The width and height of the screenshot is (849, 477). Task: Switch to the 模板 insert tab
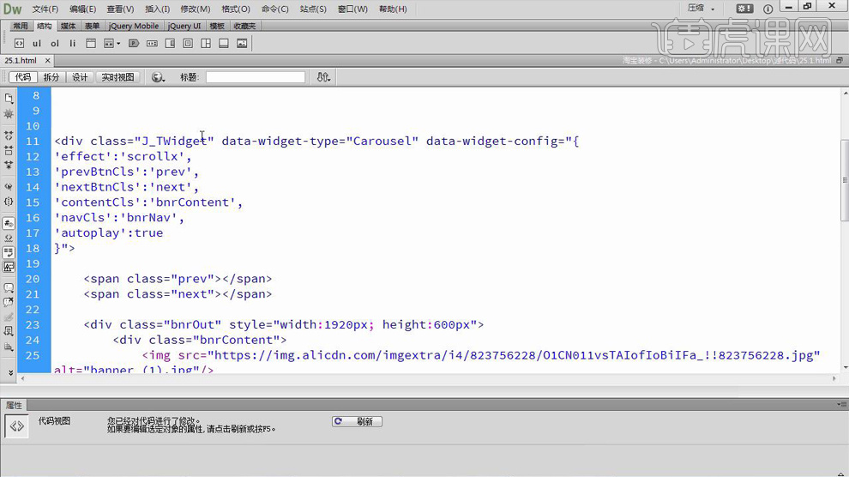tap(217, 26)
